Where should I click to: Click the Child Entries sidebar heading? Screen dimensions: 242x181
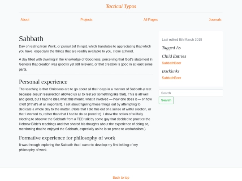pyautogui.click(x=174, y=56)
